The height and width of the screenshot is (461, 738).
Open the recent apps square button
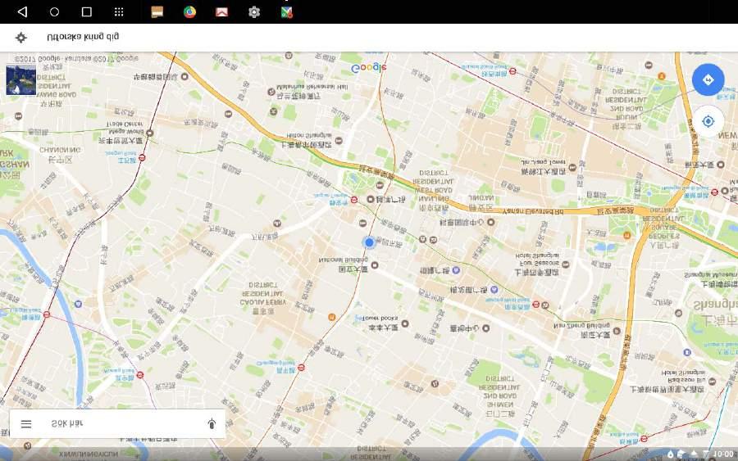pos(87,11)
